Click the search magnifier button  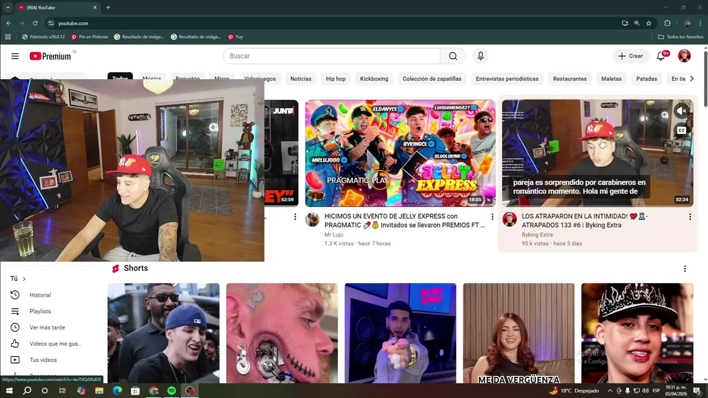click(453, 56)
